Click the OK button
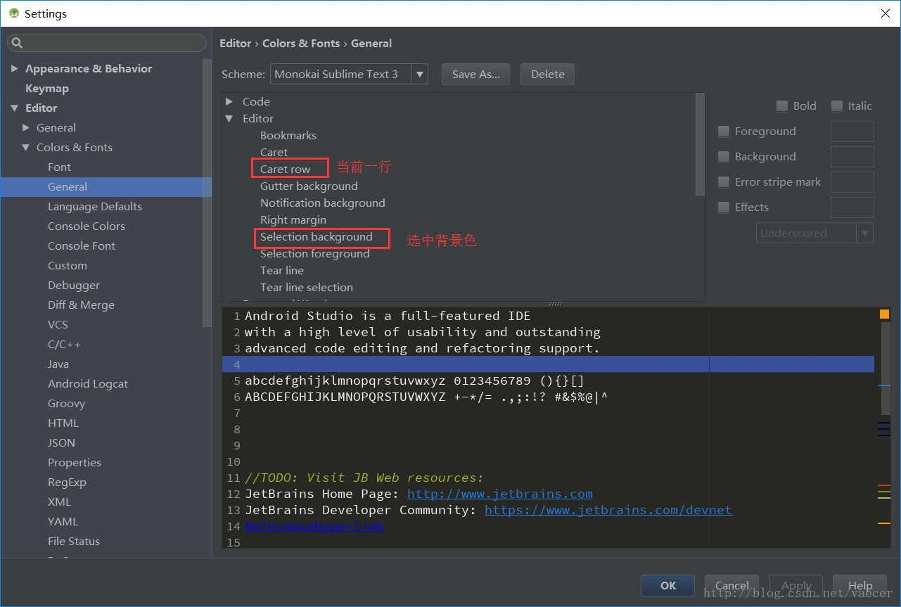 click(x=668, y=585)
